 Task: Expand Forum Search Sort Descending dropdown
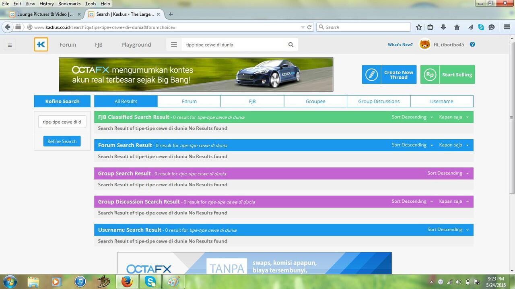(412, 145)
